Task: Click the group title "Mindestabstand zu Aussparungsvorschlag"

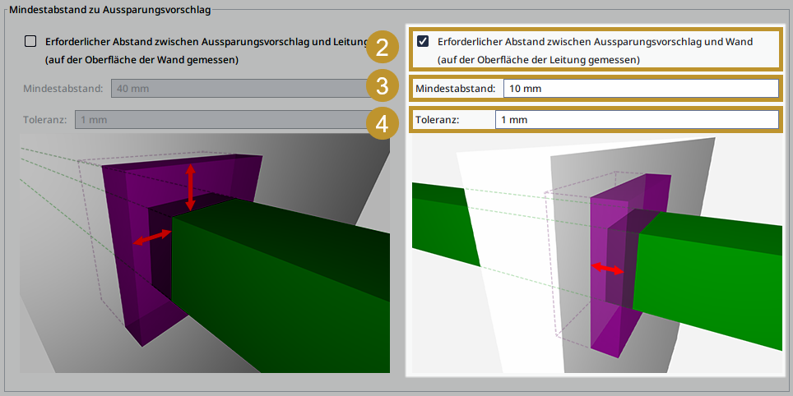Action: [x=109, y=10]
